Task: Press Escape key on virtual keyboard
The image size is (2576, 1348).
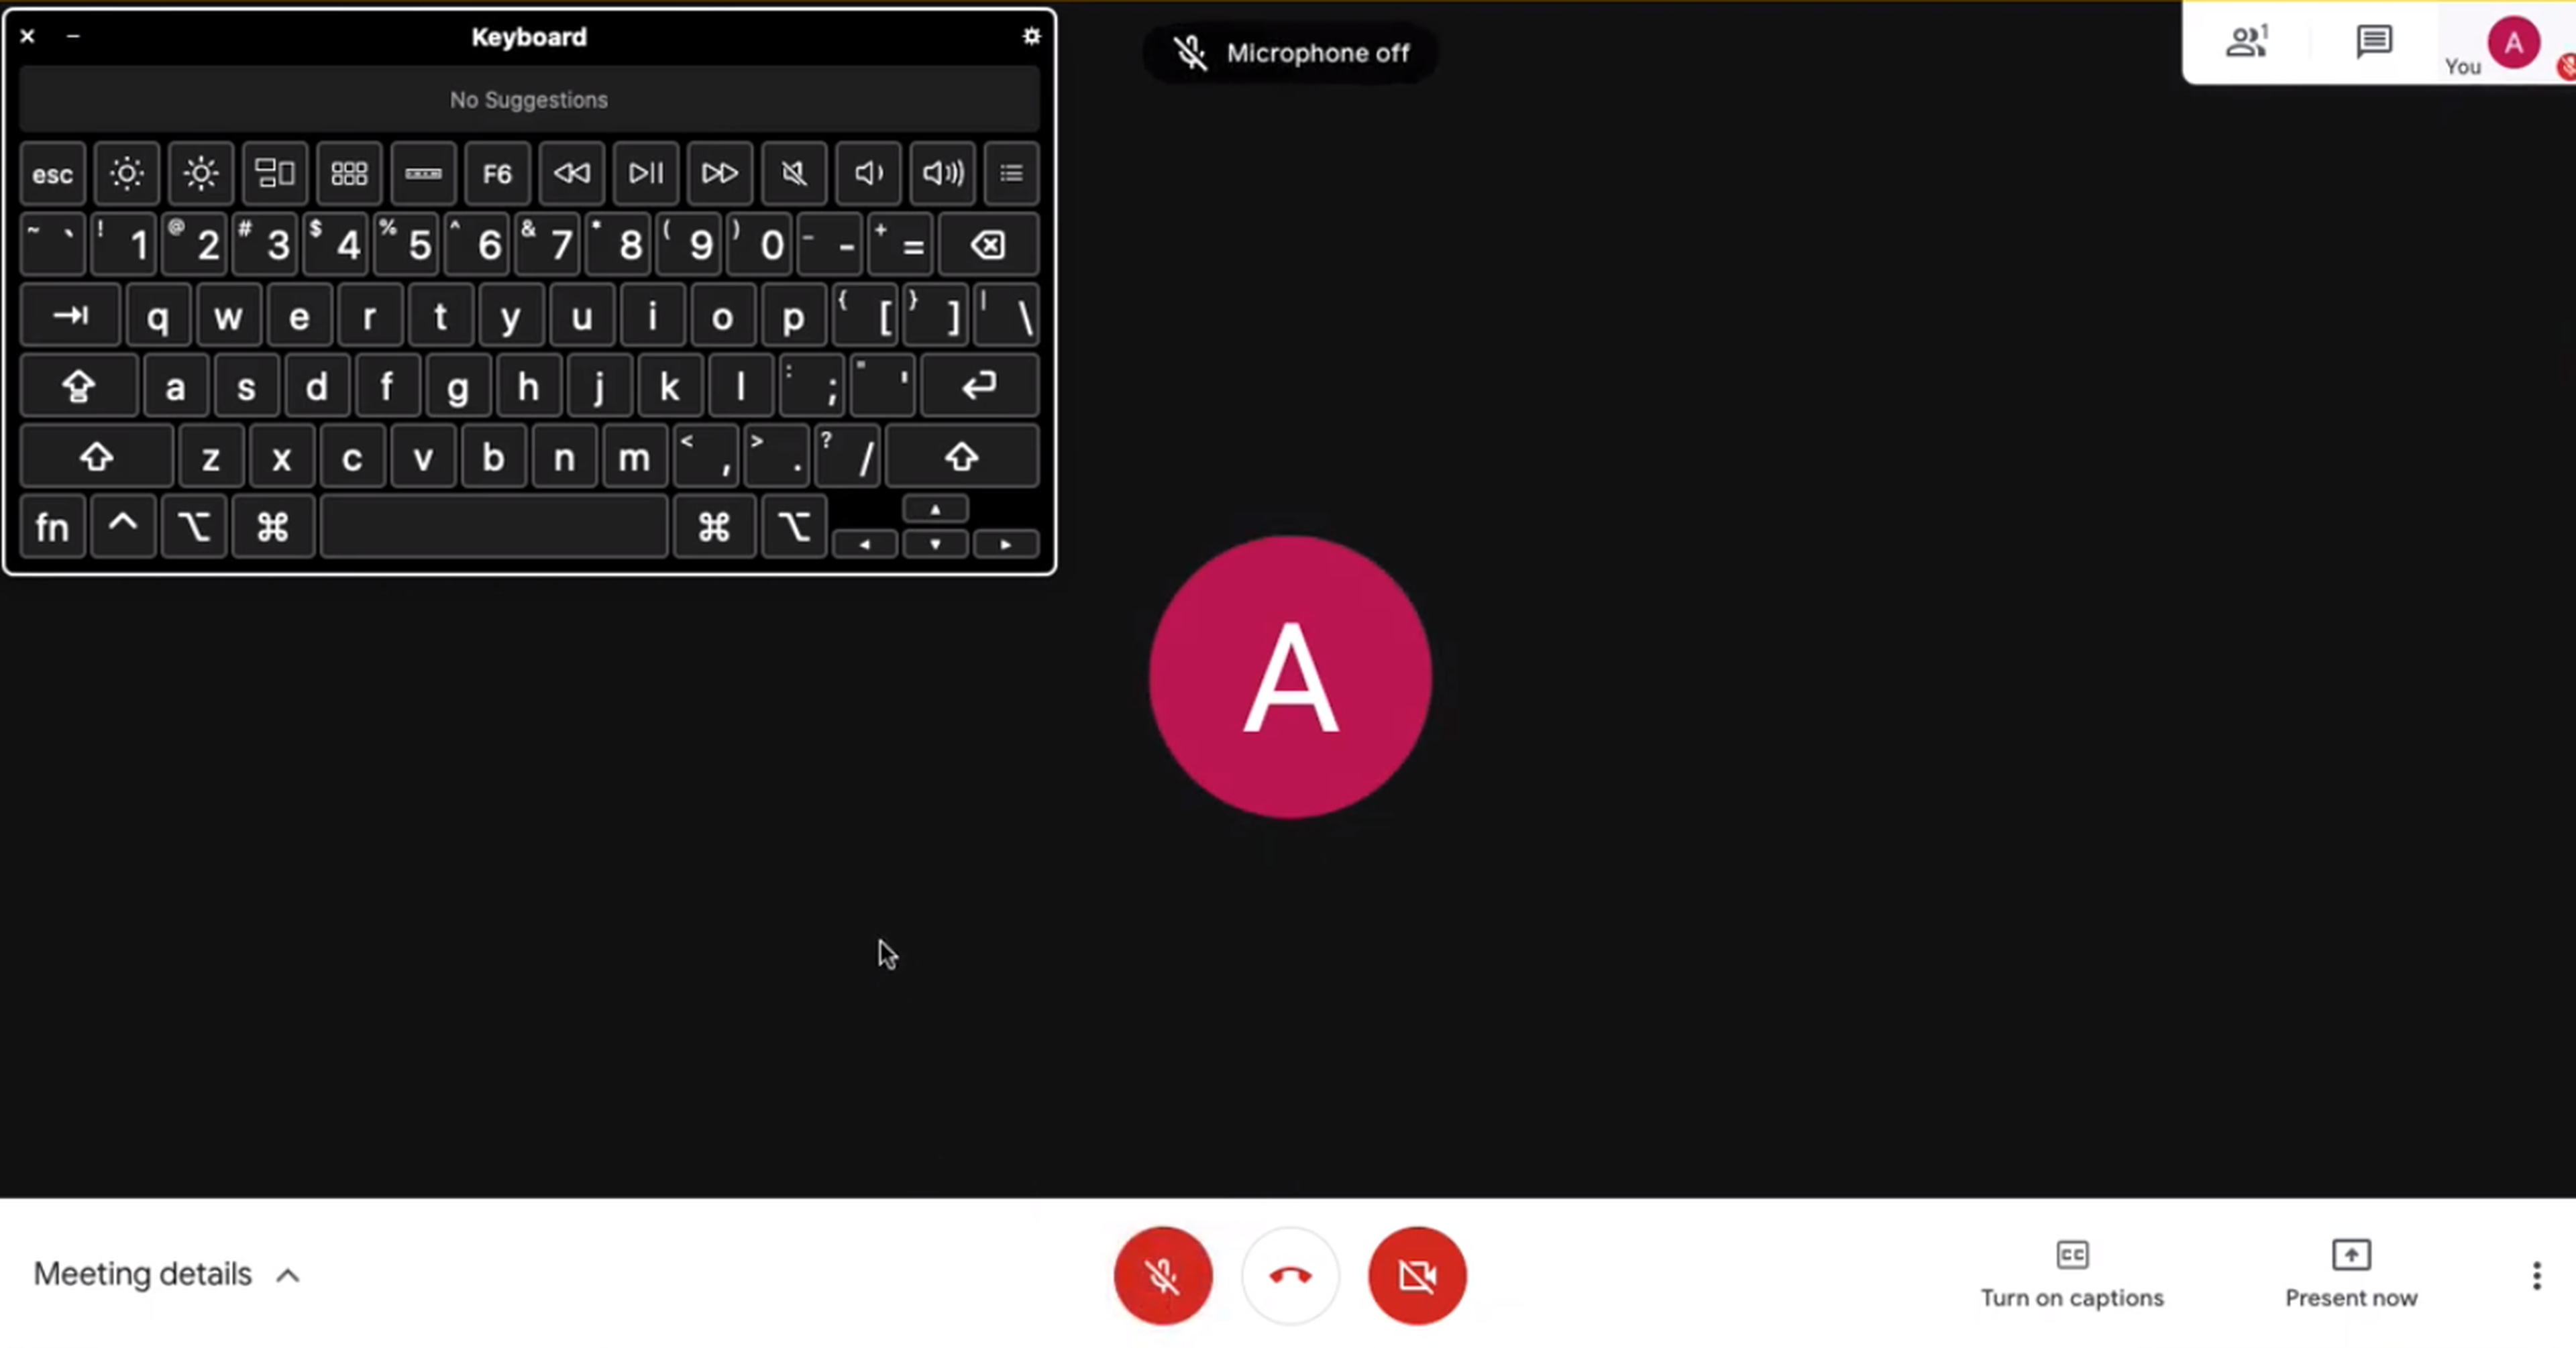Action: click(51, 172)
